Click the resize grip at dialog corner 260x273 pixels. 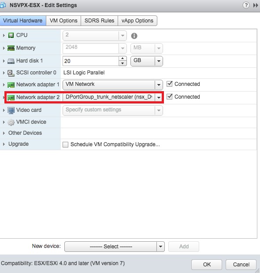coord(257,270)
